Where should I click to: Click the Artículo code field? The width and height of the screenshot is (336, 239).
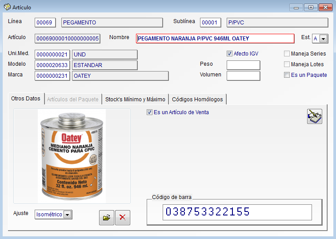68,39
